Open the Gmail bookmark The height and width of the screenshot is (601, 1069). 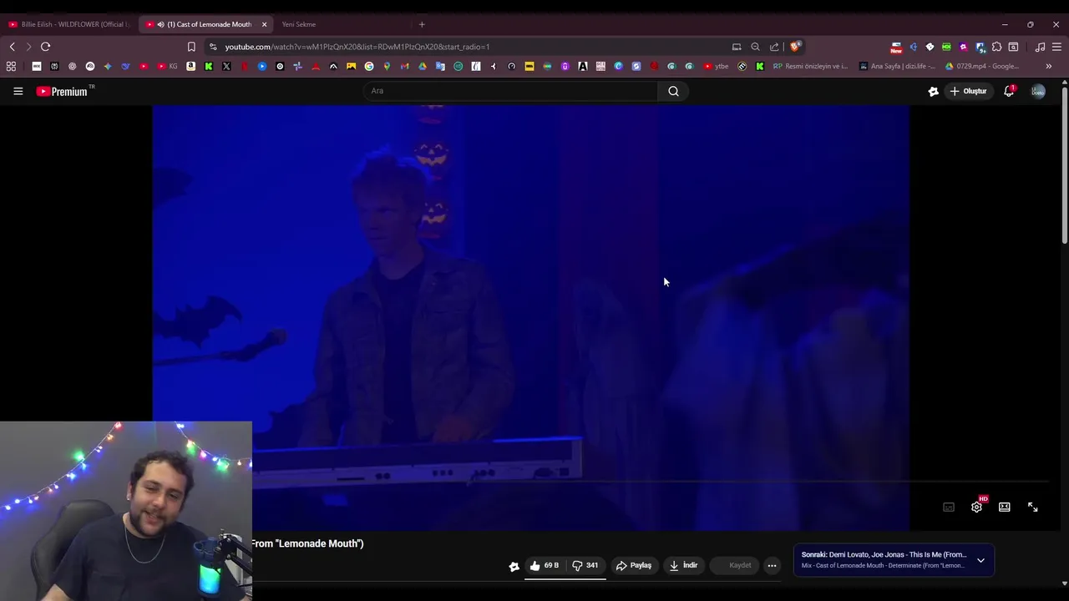404,66
